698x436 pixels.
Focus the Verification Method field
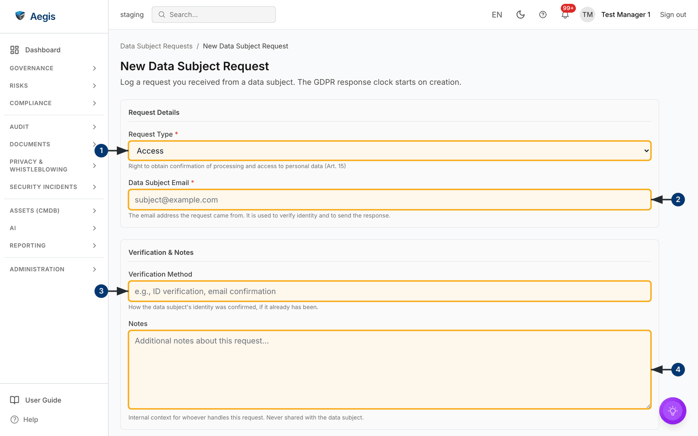point(389,291)
